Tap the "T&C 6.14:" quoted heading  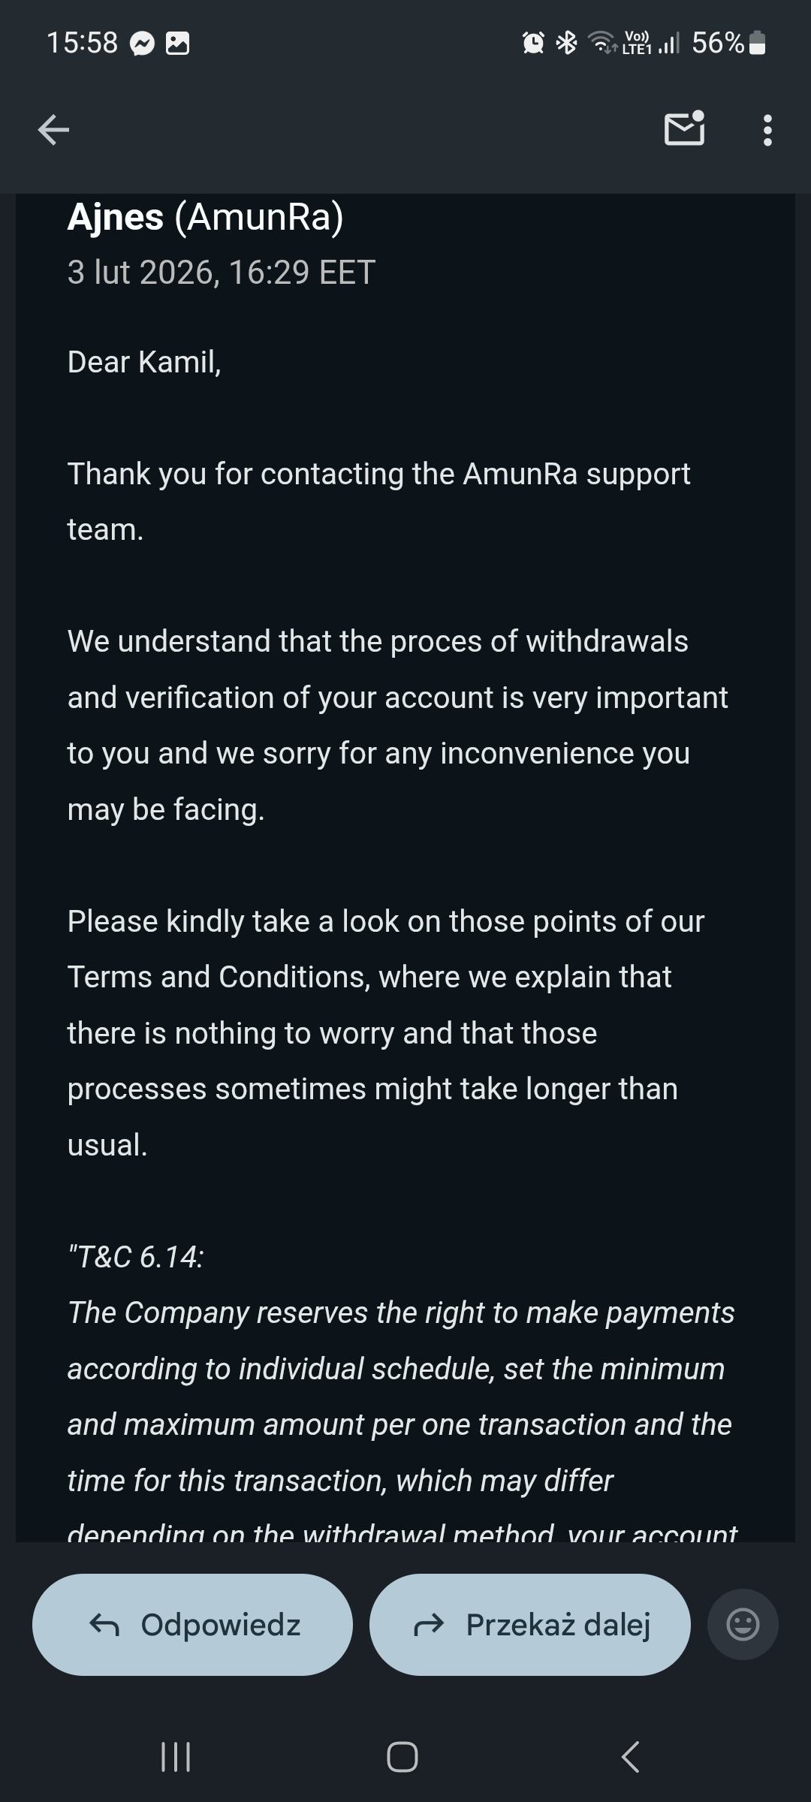tap(136, 1257)
